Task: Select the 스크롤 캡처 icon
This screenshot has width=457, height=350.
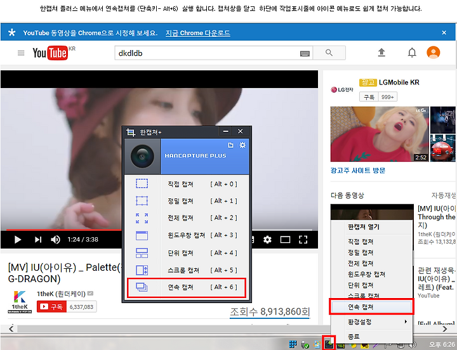Action: (x=142, y=270)
